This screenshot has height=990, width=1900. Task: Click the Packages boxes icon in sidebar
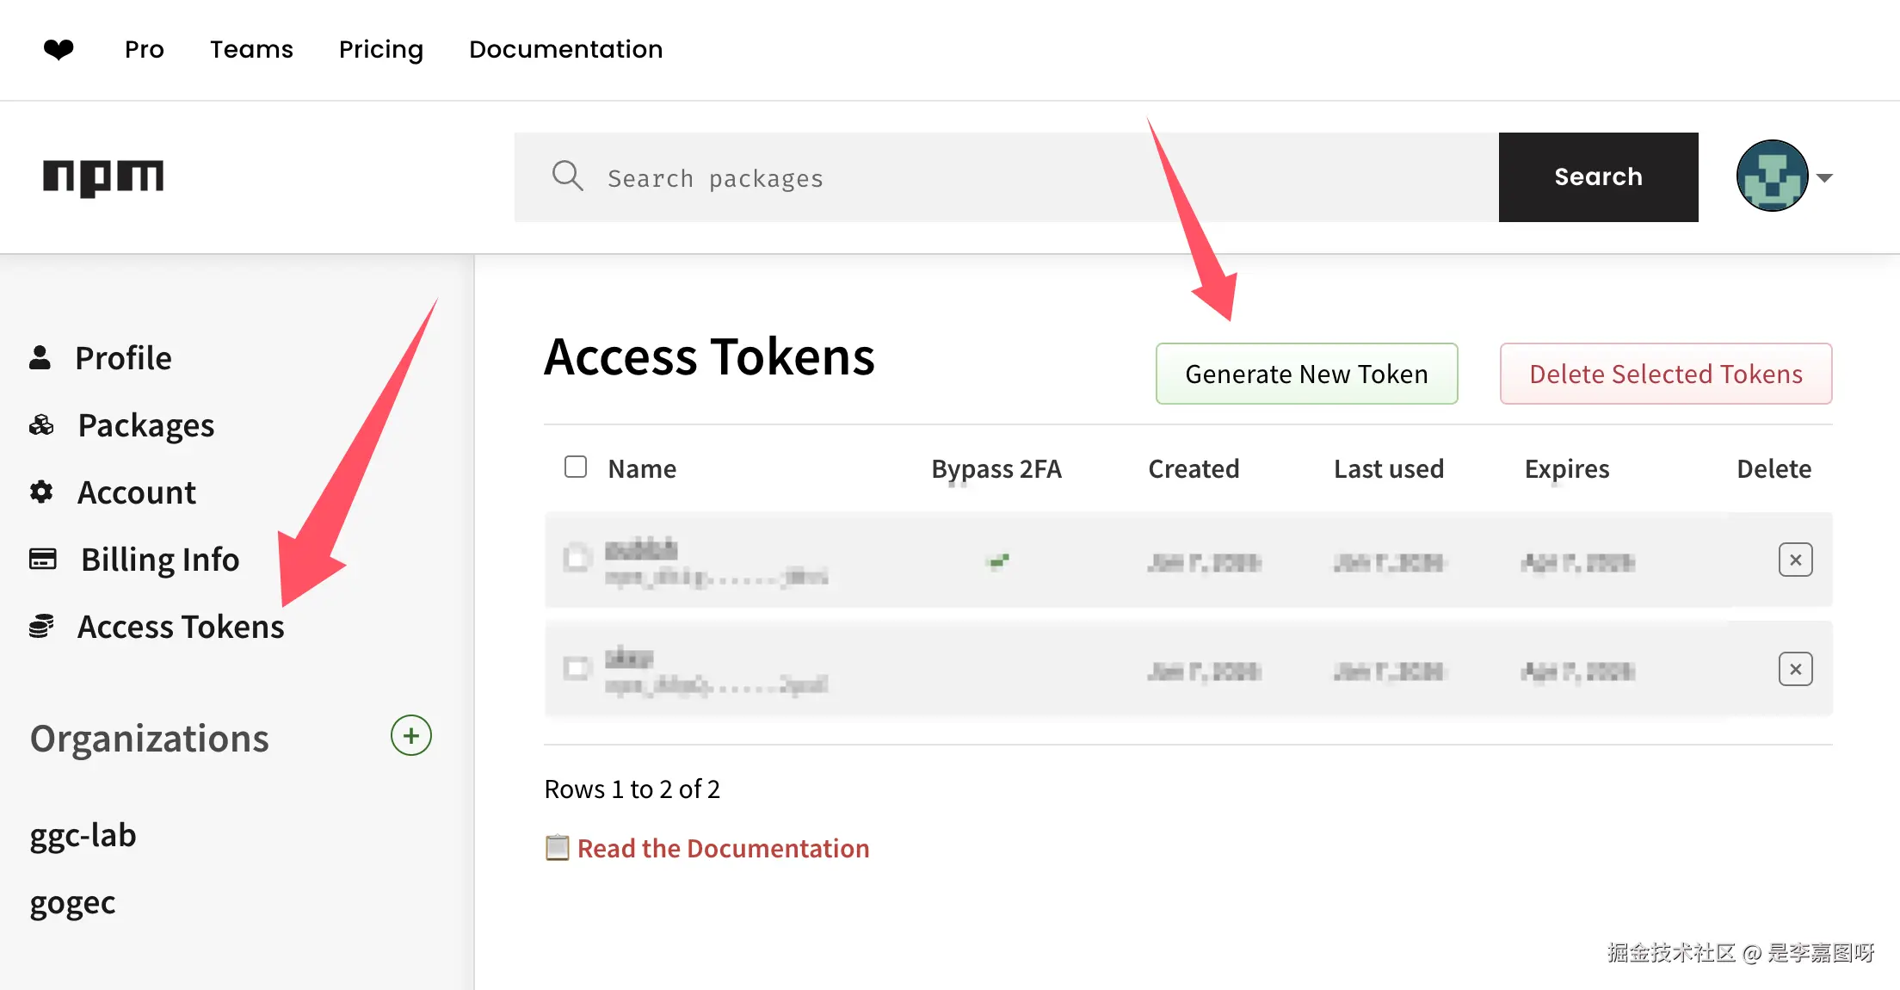pyautogui.click(x=41, y=425)
